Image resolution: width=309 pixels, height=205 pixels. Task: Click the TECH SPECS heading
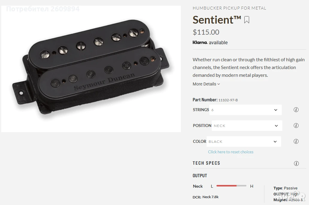pyautogui.click(x=206, y=163)
